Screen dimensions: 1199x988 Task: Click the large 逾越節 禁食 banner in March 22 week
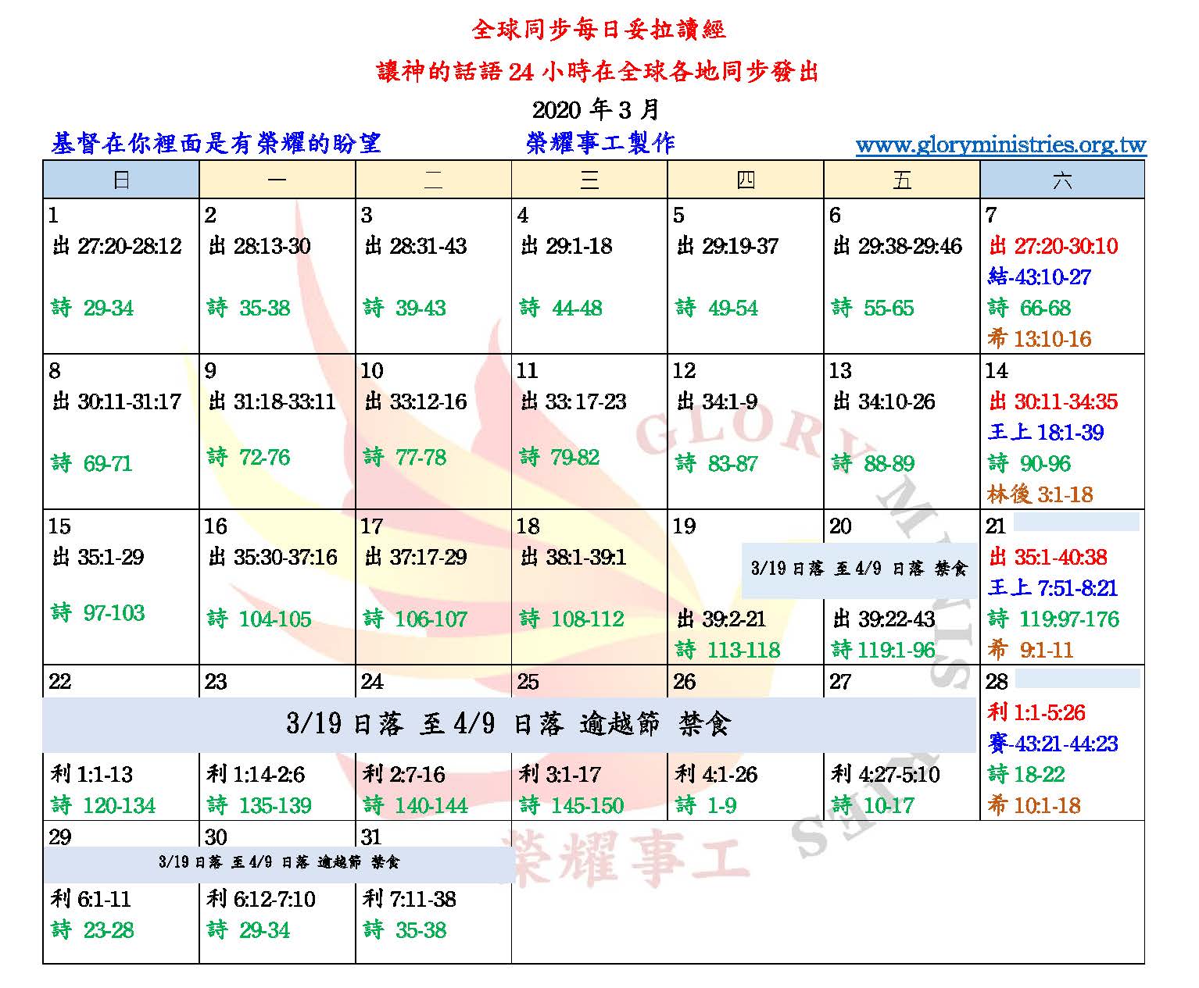[508, 725]
